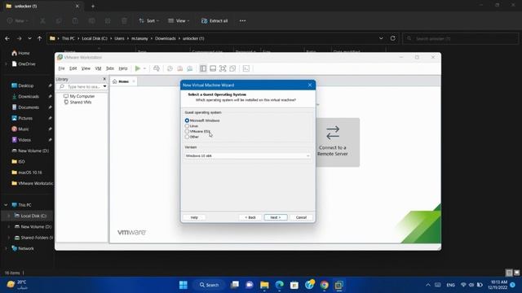Open the VMware Help menu
This screenshot has height=293, width=522.
tap(123, 68)
